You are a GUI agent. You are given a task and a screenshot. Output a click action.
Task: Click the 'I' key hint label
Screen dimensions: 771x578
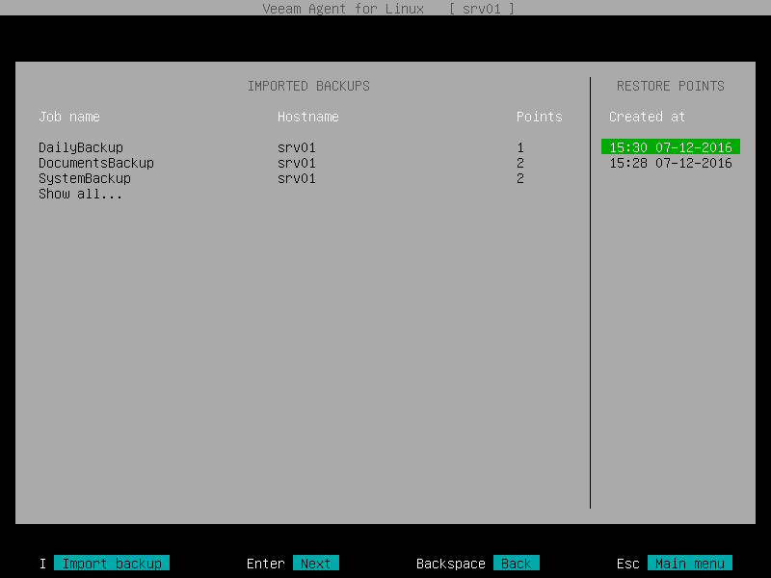click(x=42, y=564)
